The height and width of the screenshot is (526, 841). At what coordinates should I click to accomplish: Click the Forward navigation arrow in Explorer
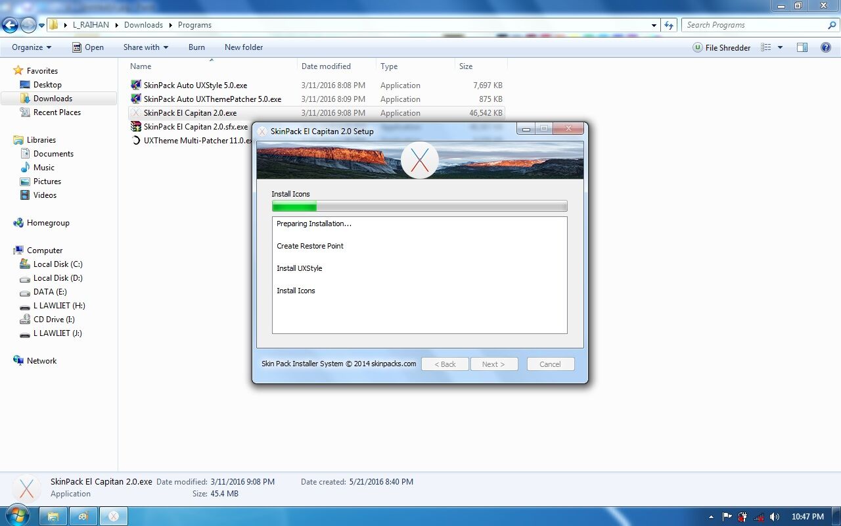[x=28, y=25]
